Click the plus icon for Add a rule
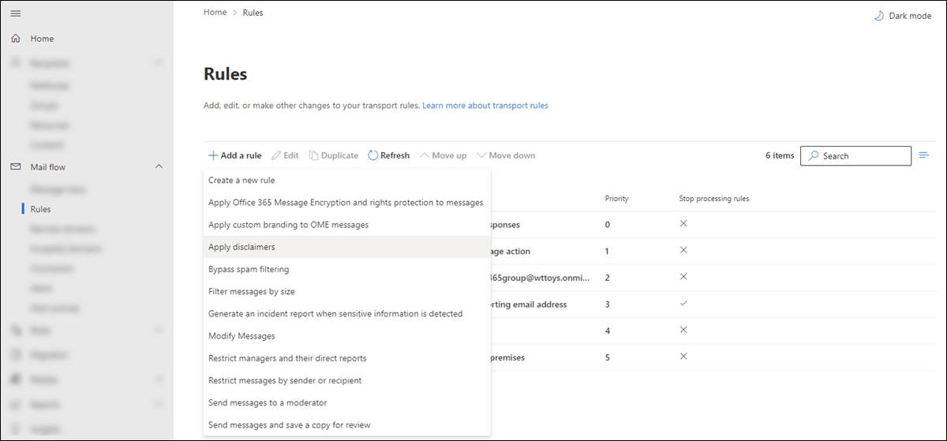This screenshot has height=441, width=947. point(213,155)
